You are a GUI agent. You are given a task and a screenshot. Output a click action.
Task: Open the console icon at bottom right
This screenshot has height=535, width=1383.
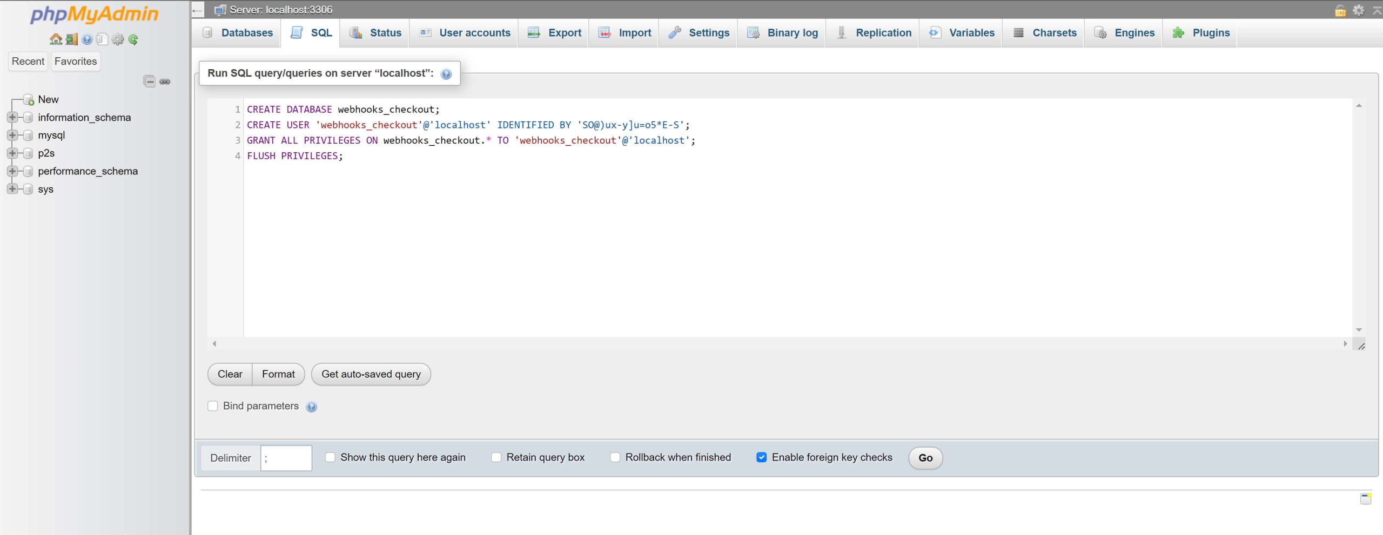(x=1366, y=498)
